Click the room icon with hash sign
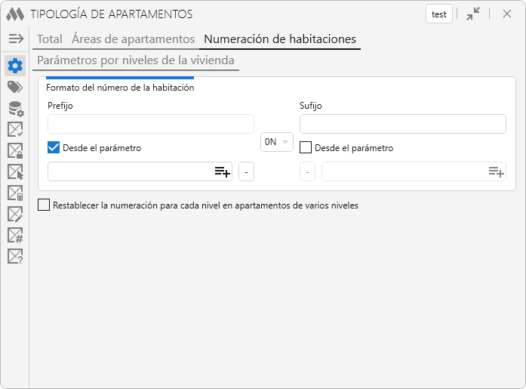The width and height of the screenshot is (526, 389). 15,235
